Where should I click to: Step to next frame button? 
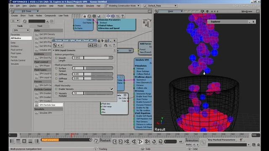click(121, 142)
